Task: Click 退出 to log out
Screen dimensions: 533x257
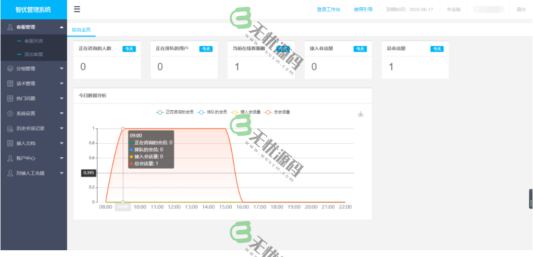Action: point(521,9)
